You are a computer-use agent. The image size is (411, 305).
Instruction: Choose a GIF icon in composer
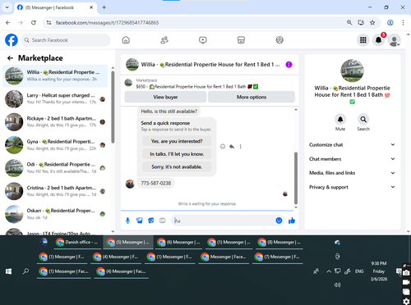coord(162,221)
